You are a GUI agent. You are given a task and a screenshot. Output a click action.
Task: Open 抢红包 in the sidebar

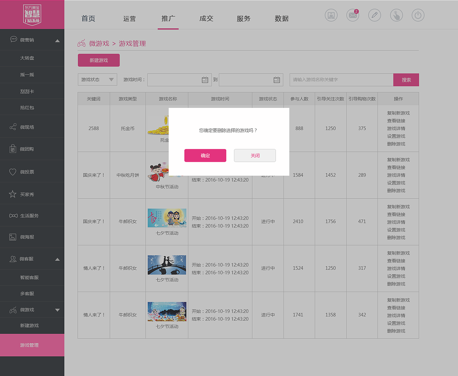pos(27,107)
